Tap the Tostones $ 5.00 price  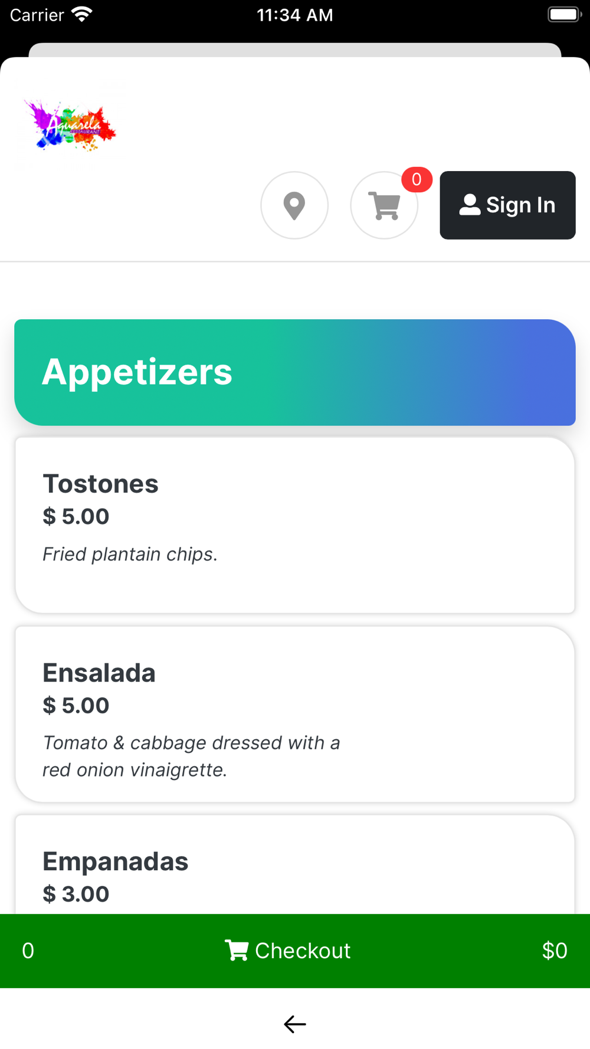(x=76, y=516)
